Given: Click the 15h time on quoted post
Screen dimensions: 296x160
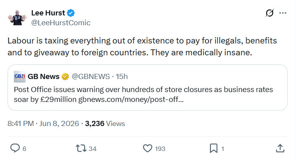Looking at the screenshot, I should point(122,77).
